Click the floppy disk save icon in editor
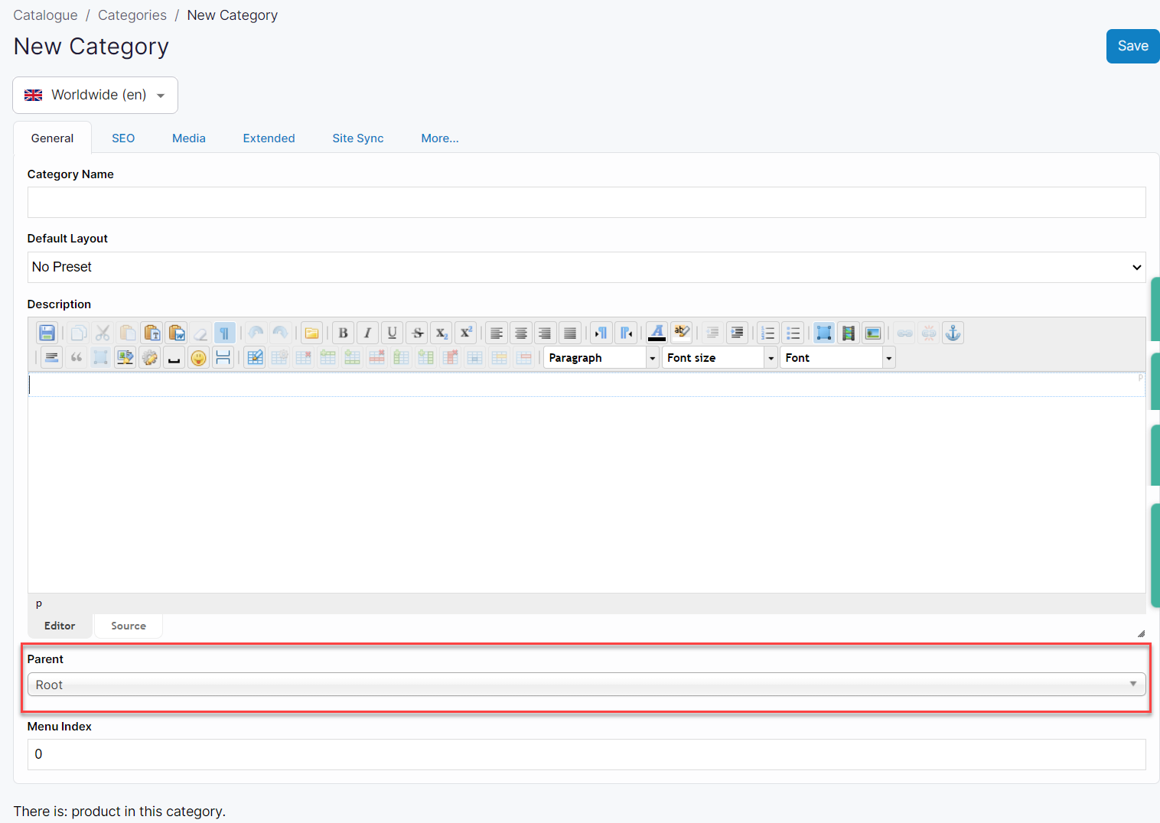Viewport: 1160px width, 823px height. [x=47, y=333]
